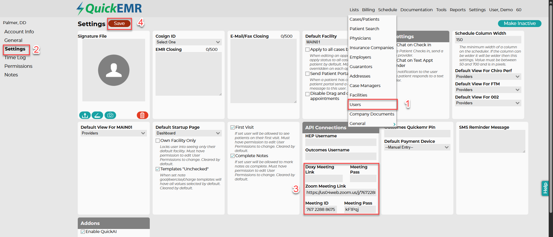Click the red trash delete signature icon
Image resolution: width=553 pixels, height=237 pixels.
point(142,115)
